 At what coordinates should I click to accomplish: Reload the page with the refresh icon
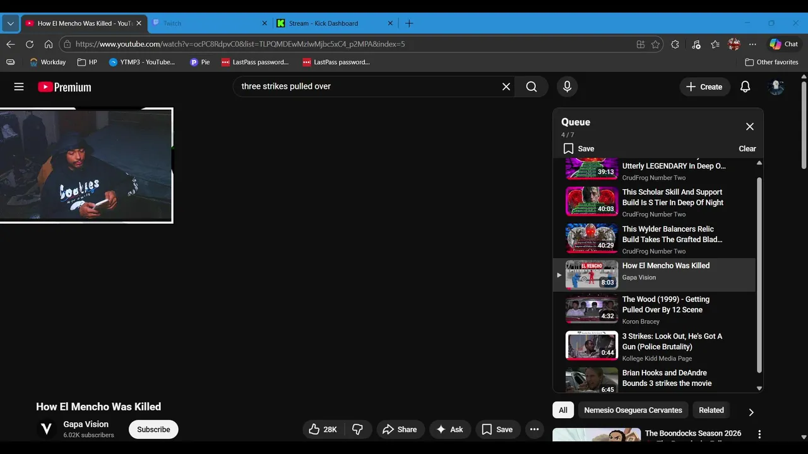(30, 44)
